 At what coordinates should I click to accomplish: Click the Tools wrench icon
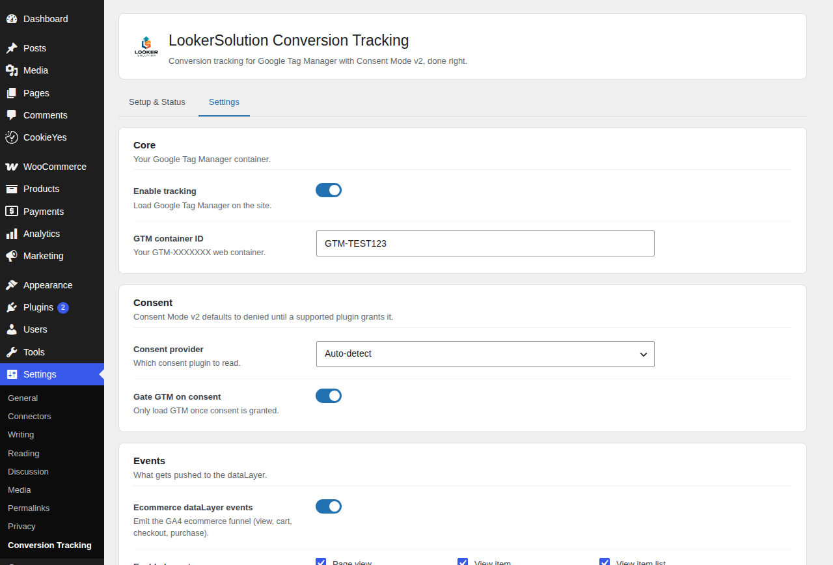point(12,352)
